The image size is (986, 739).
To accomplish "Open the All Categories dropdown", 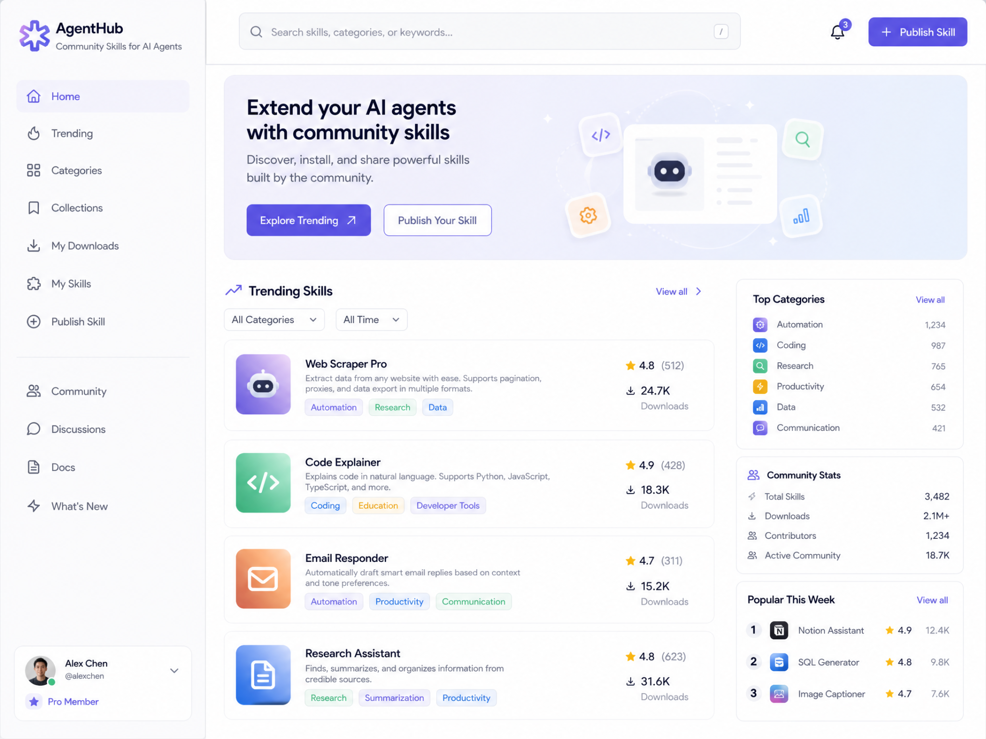I will [x=274, y=319].
